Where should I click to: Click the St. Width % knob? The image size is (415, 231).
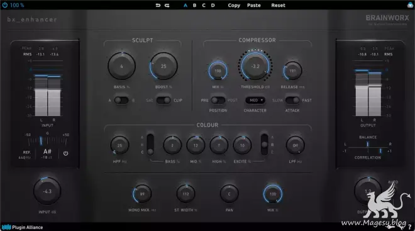tap(185, 194)
